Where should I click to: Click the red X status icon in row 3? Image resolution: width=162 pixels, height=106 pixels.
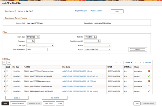click(x=149, y=81)
